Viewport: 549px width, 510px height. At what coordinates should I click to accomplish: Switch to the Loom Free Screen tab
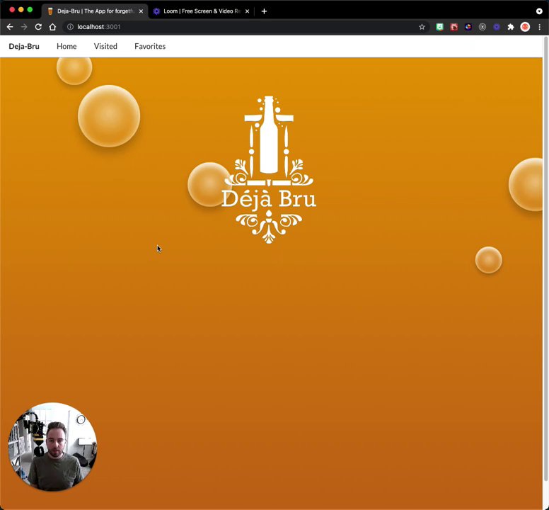click(202, 11)
